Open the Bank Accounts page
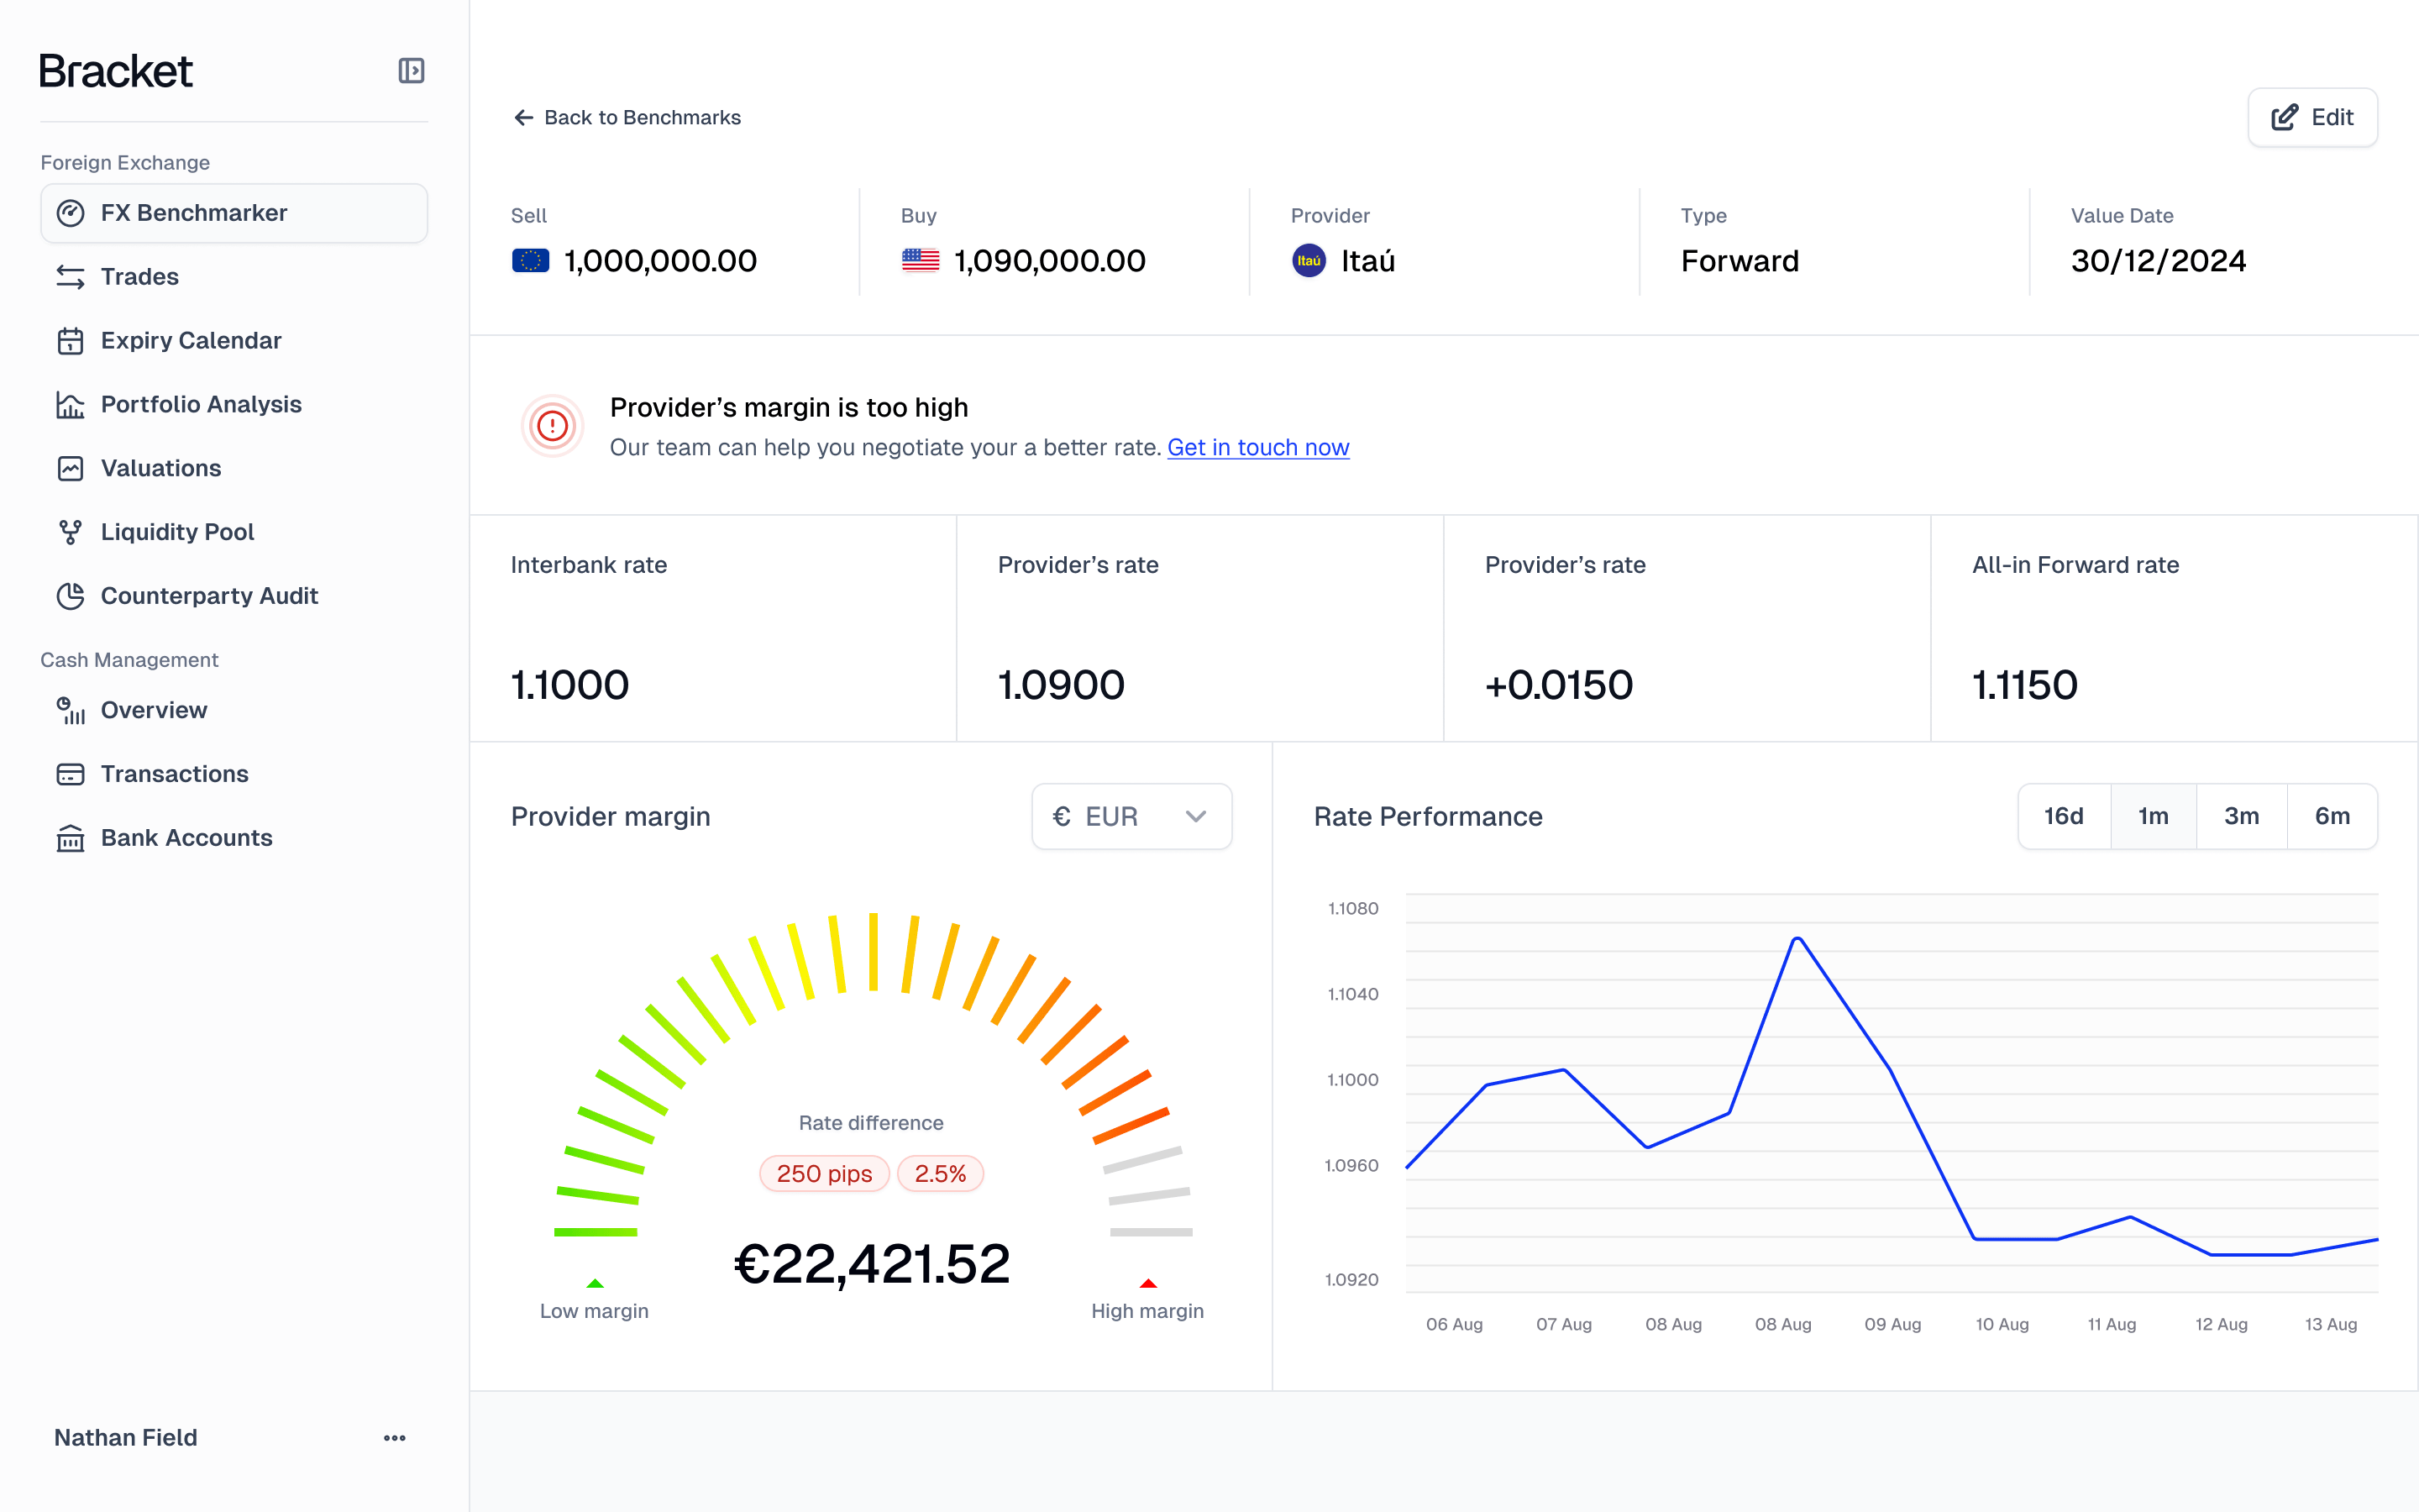 click(234, 838)
